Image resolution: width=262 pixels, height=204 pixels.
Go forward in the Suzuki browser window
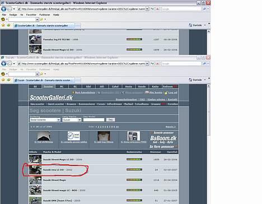pyautogui.click(x=10, y=64)
